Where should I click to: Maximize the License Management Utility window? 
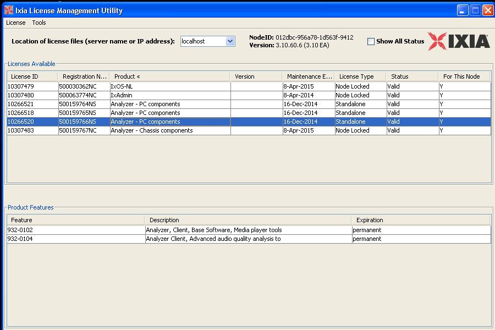click(475, 10)
